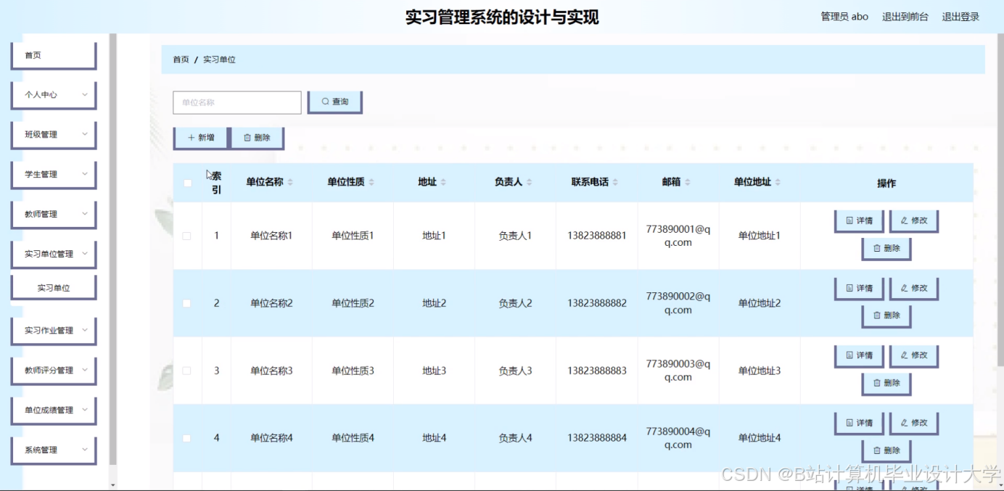The width and height of the screenshot is (1004, 491).
Task: Click the 单位性质2 cell
Action: coord(353,303)
